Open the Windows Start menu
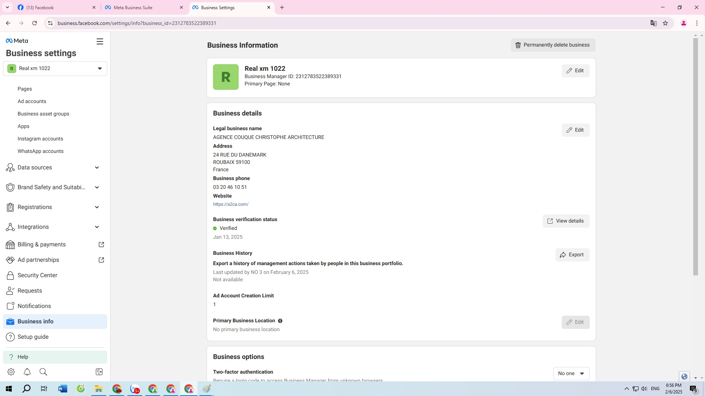This screenshot has width=705, height=396. (9, 389)
